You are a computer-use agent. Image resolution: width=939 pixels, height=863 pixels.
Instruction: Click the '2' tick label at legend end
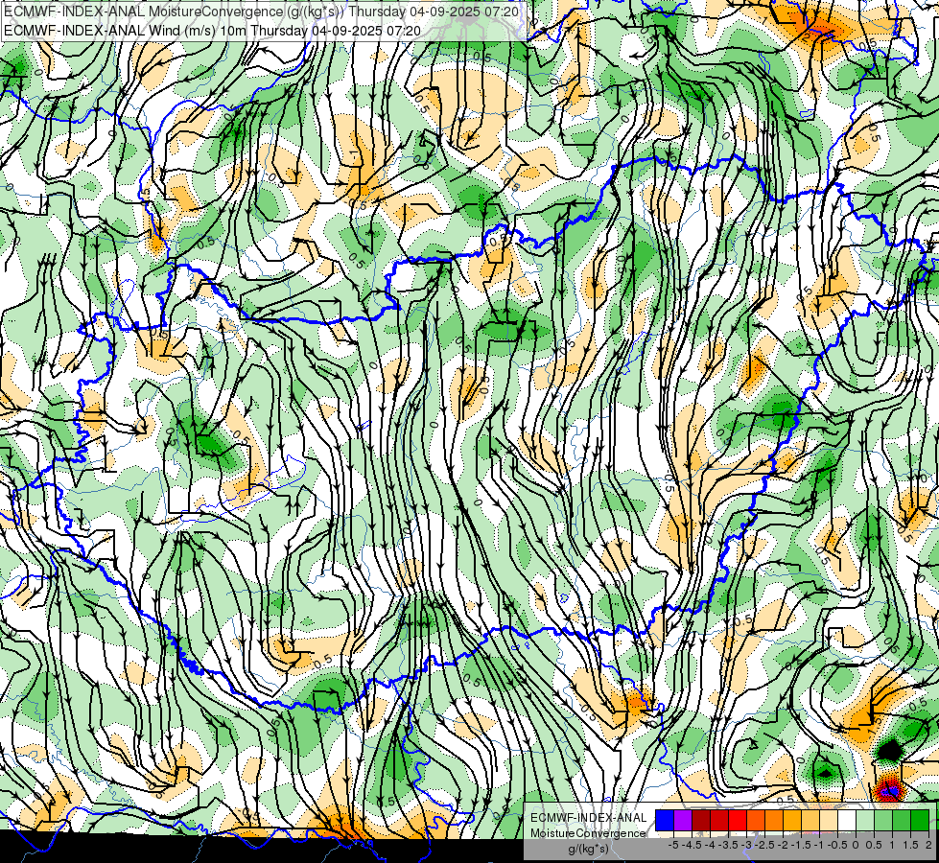[928, 845]
